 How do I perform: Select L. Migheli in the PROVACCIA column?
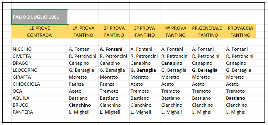(x=240, y=112)
